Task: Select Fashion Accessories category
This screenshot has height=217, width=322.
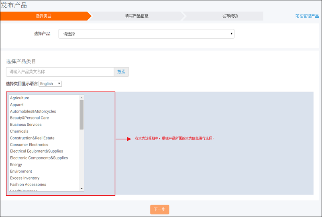Action: pos(28,184)
